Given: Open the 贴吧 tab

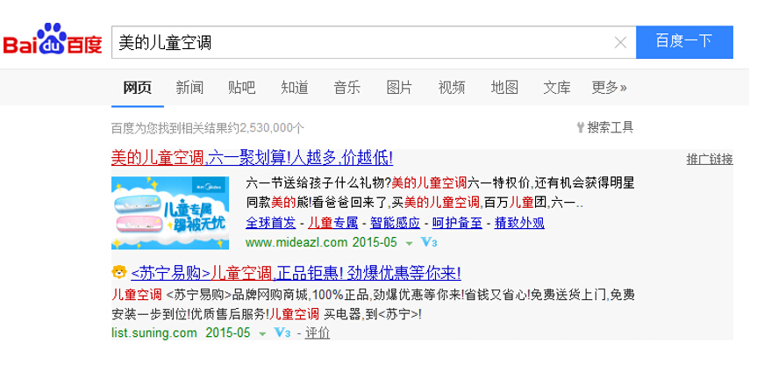Looking at the screenshot, I should [241, 88].
